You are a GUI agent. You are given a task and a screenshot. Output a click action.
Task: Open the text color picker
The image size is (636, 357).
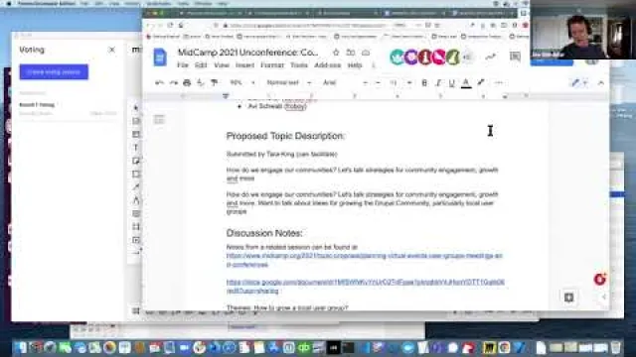(466, 83)
